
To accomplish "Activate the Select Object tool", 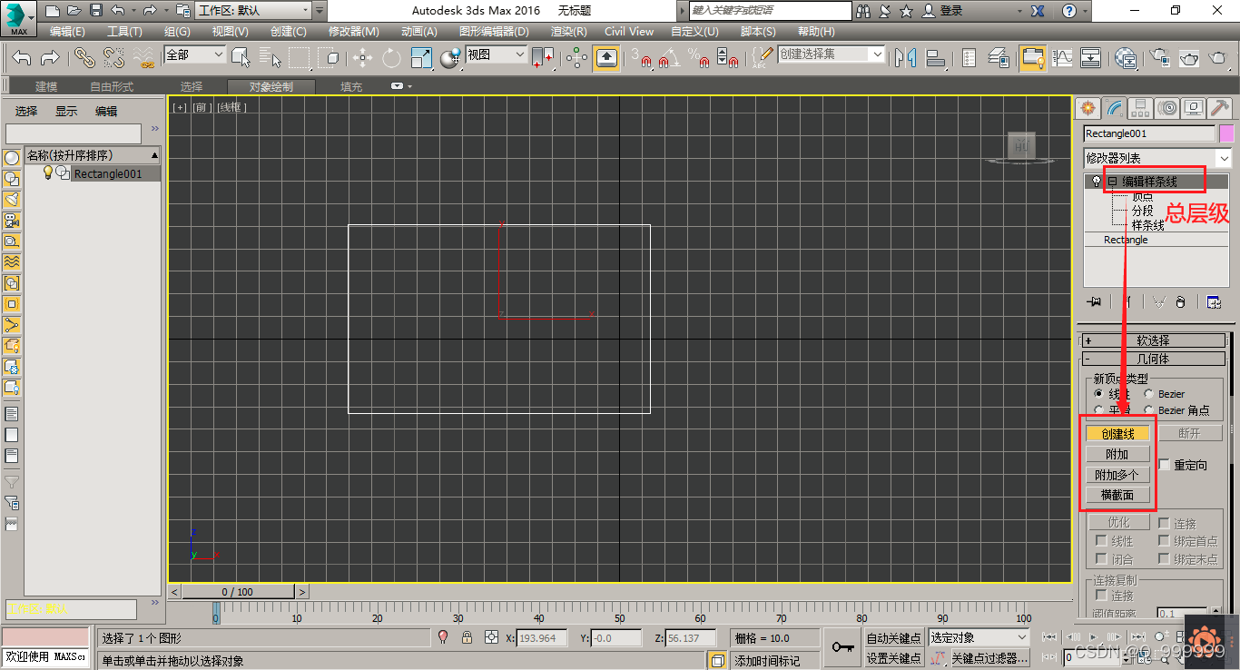I will coord(241,58).
